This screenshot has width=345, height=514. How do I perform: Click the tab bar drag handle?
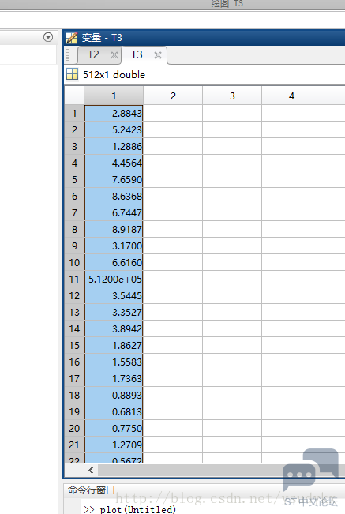click(x=68, y=55)
